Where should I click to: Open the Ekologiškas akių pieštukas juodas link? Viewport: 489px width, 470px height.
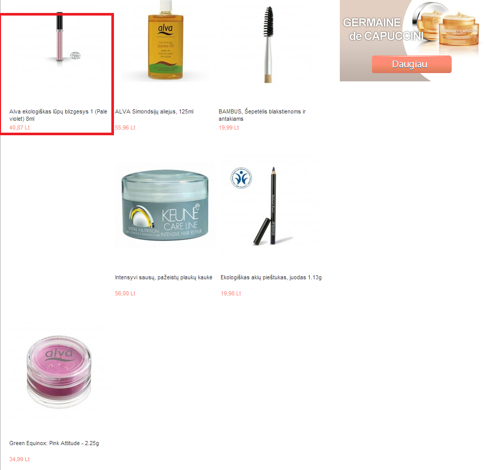271,277
